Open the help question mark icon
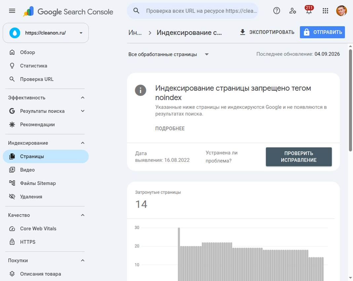This screenshot has height=281, width=353. click(x=276, y=11)
